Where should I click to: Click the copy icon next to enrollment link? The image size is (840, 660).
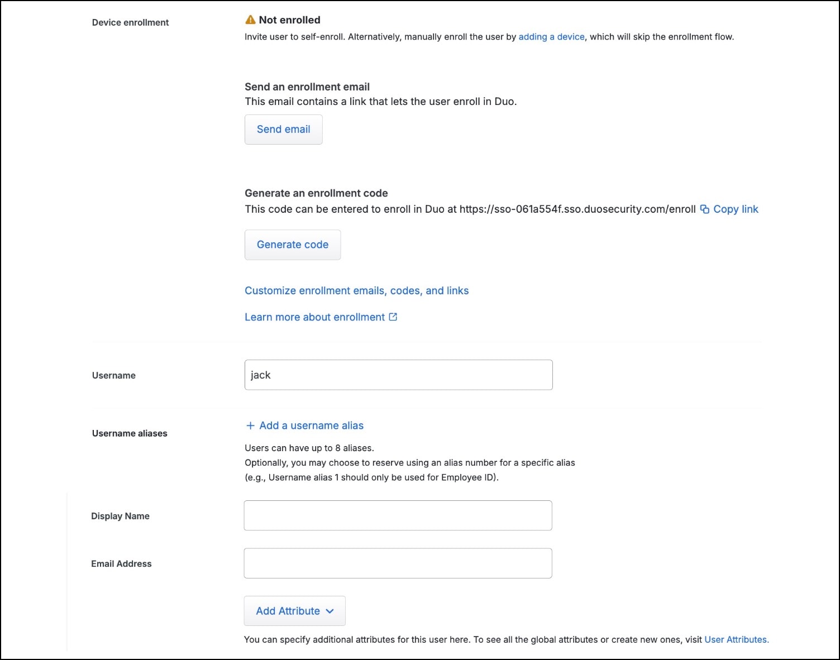[x=705, y=209]
